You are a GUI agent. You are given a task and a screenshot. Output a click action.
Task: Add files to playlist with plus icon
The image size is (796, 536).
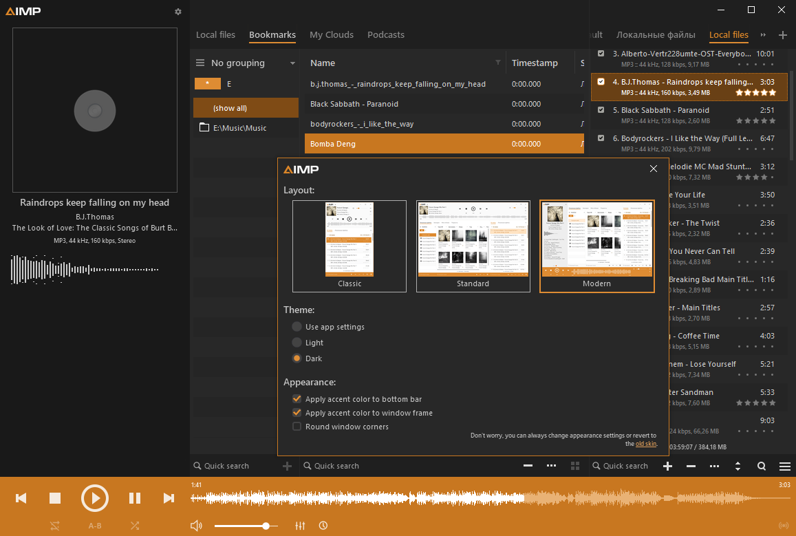[x=667, y=466]
